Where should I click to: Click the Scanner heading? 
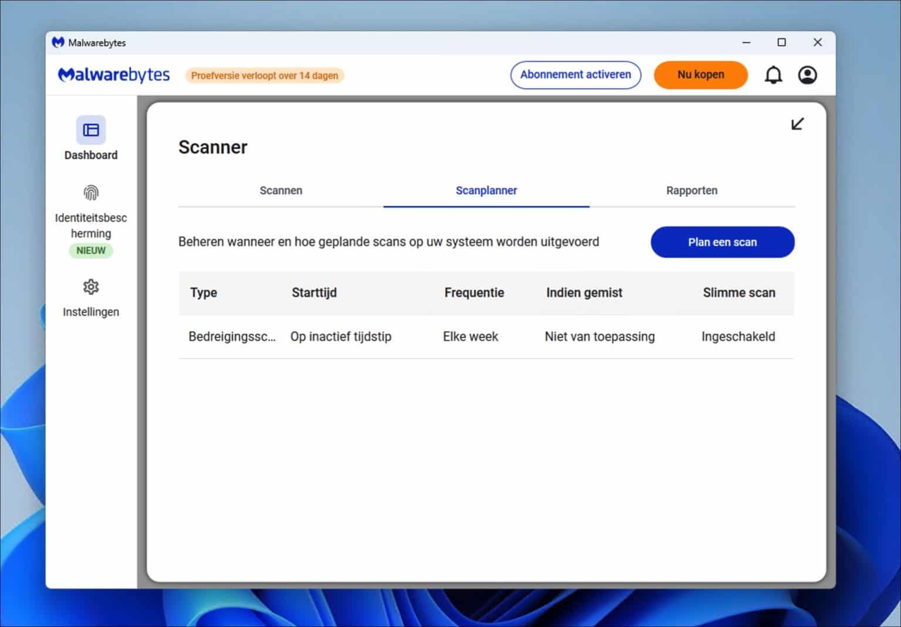(x=213, y=147)
